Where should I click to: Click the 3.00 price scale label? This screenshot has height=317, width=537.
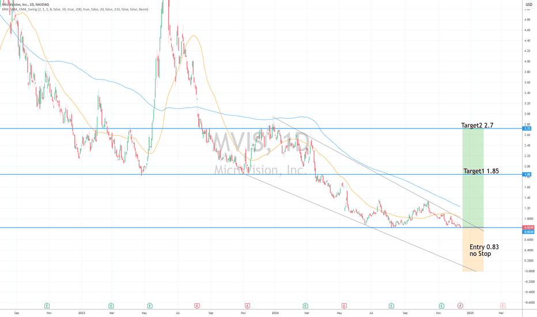pyautogui.click(x=527, y=114)
